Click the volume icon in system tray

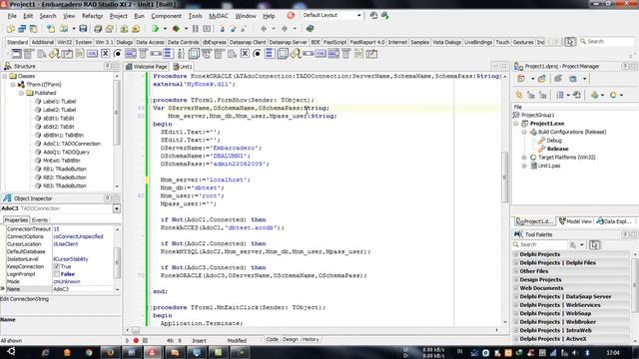[575, 352]
